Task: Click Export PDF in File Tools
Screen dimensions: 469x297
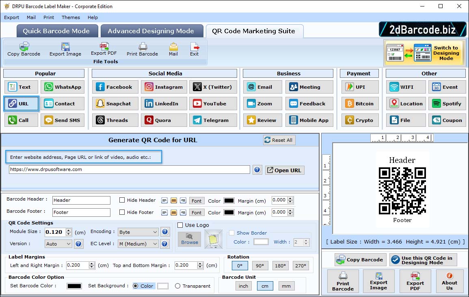Action: (104, 49)
